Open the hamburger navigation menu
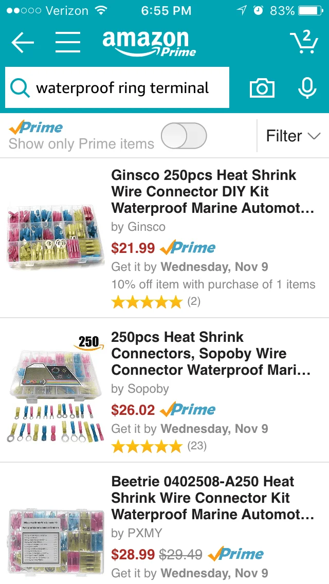This screenshot has height=584, width=329. [68, 43]
